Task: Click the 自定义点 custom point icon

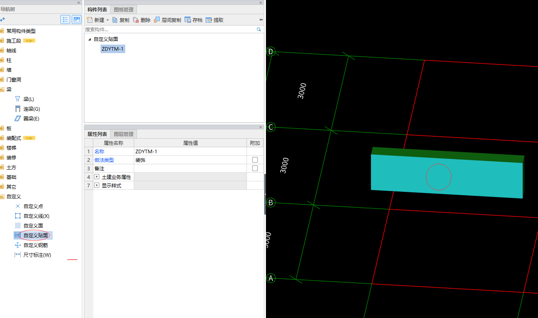Action: click(17, 206)
